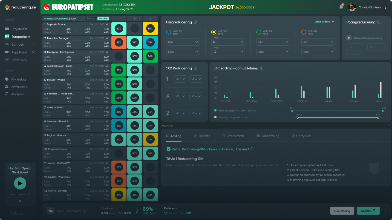Screen dimensions: 392x220
Task: Close the video promo with X icon
Action: pyautogui.click(x=20, y=201)
